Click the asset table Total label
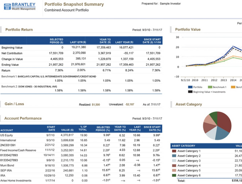The height and width of the screenshot is (184, 242). pos(181,181)
